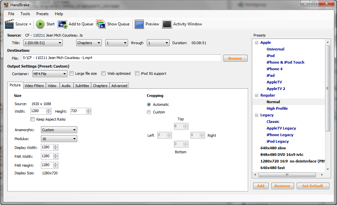337x205 pixels.
Task: Open the Chapters mode dropdown
Action: (x=89, y=43)
